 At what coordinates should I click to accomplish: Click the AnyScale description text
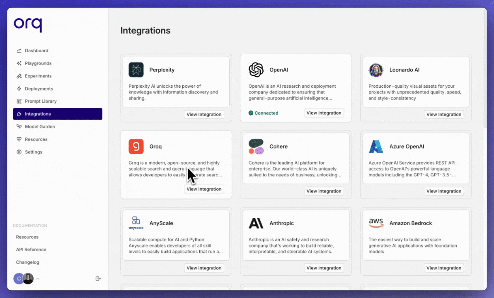tap(175, 246)
